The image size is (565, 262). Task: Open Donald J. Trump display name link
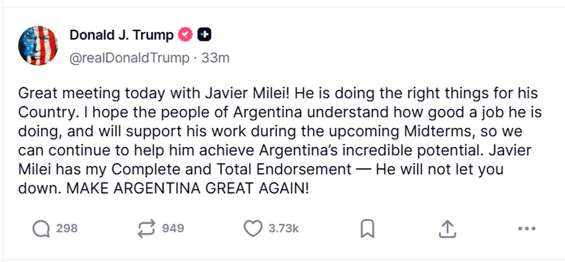[x=121, y=35]
